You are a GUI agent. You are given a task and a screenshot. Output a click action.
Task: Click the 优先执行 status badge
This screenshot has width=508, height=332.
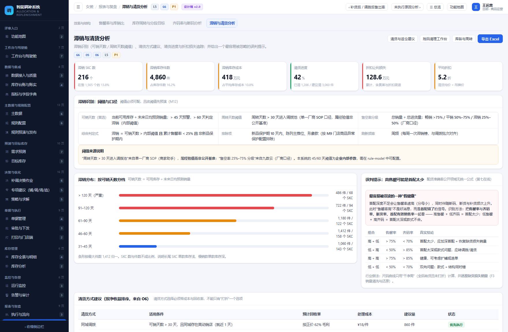point(456,325)
